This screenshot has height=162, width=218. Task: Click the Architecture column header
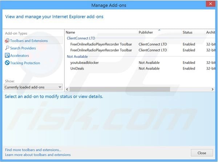(x=210, y=32)
